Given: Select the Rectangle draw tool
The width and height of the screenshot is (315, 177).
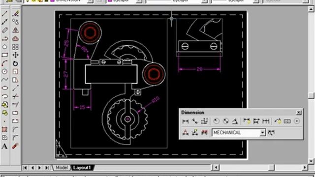Looking at the screenshot, I should tap(4, 55).
